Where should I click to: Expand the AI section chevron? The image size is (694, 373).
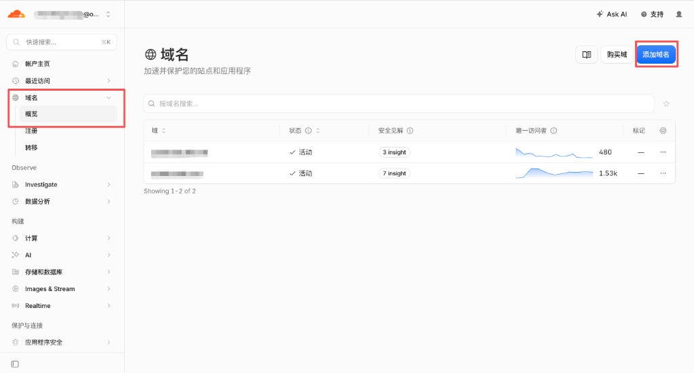(109, 255)
